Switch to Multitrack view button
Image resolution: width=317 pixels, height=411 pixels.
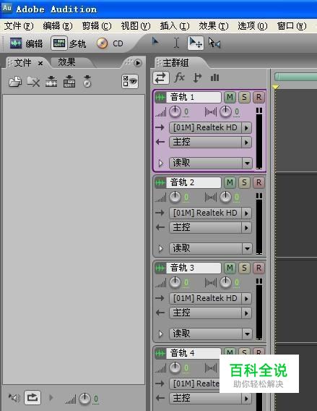pos(59,43)
